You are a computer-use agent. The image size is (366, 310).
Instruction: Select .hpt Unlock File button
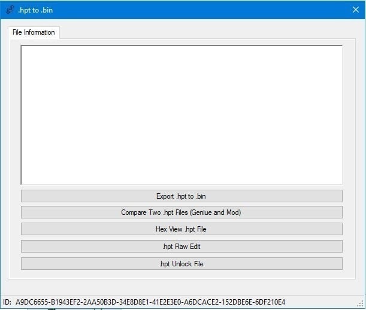pyautogui.click(x=182, y=263)
